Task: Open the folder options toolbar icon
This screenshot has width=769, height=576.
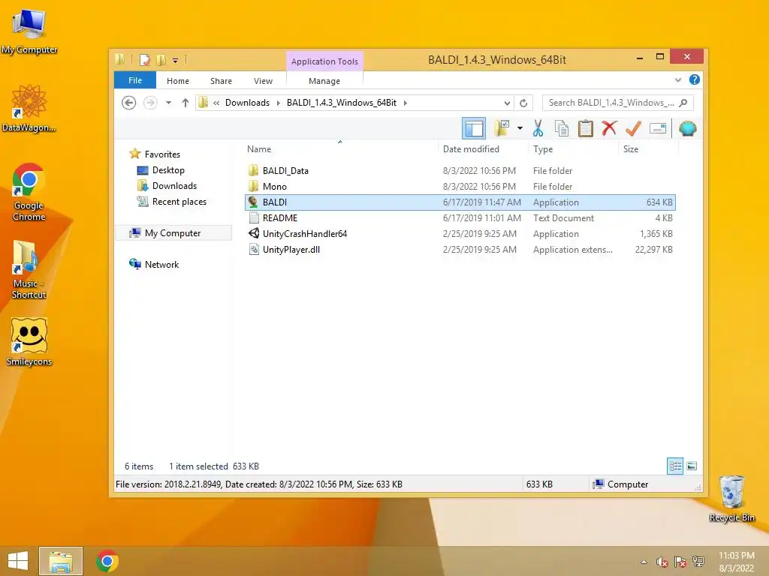Action: [x=502, y=129]
